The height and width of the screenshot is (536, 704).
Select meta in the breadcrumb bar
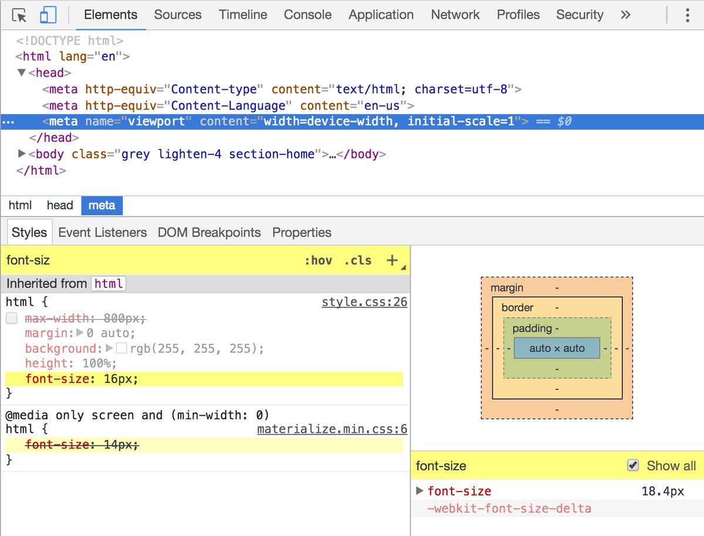tap(102, 205)
